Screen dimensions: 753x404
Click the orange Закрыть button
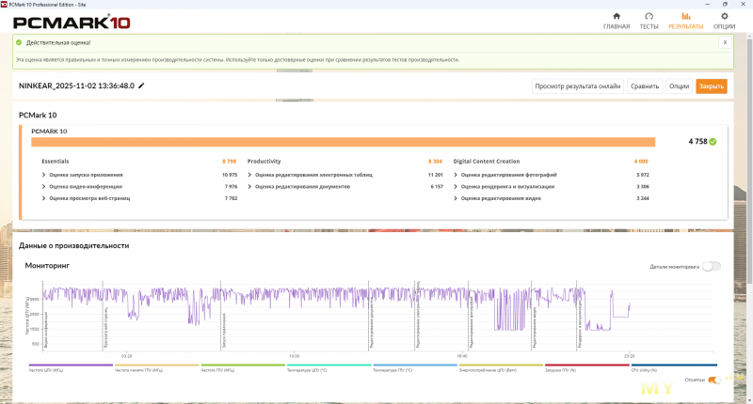[x=712, y=85]
